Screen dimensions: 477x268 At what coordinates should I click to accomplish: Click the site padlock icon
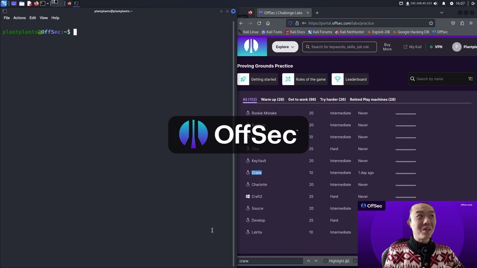[297, 23]
